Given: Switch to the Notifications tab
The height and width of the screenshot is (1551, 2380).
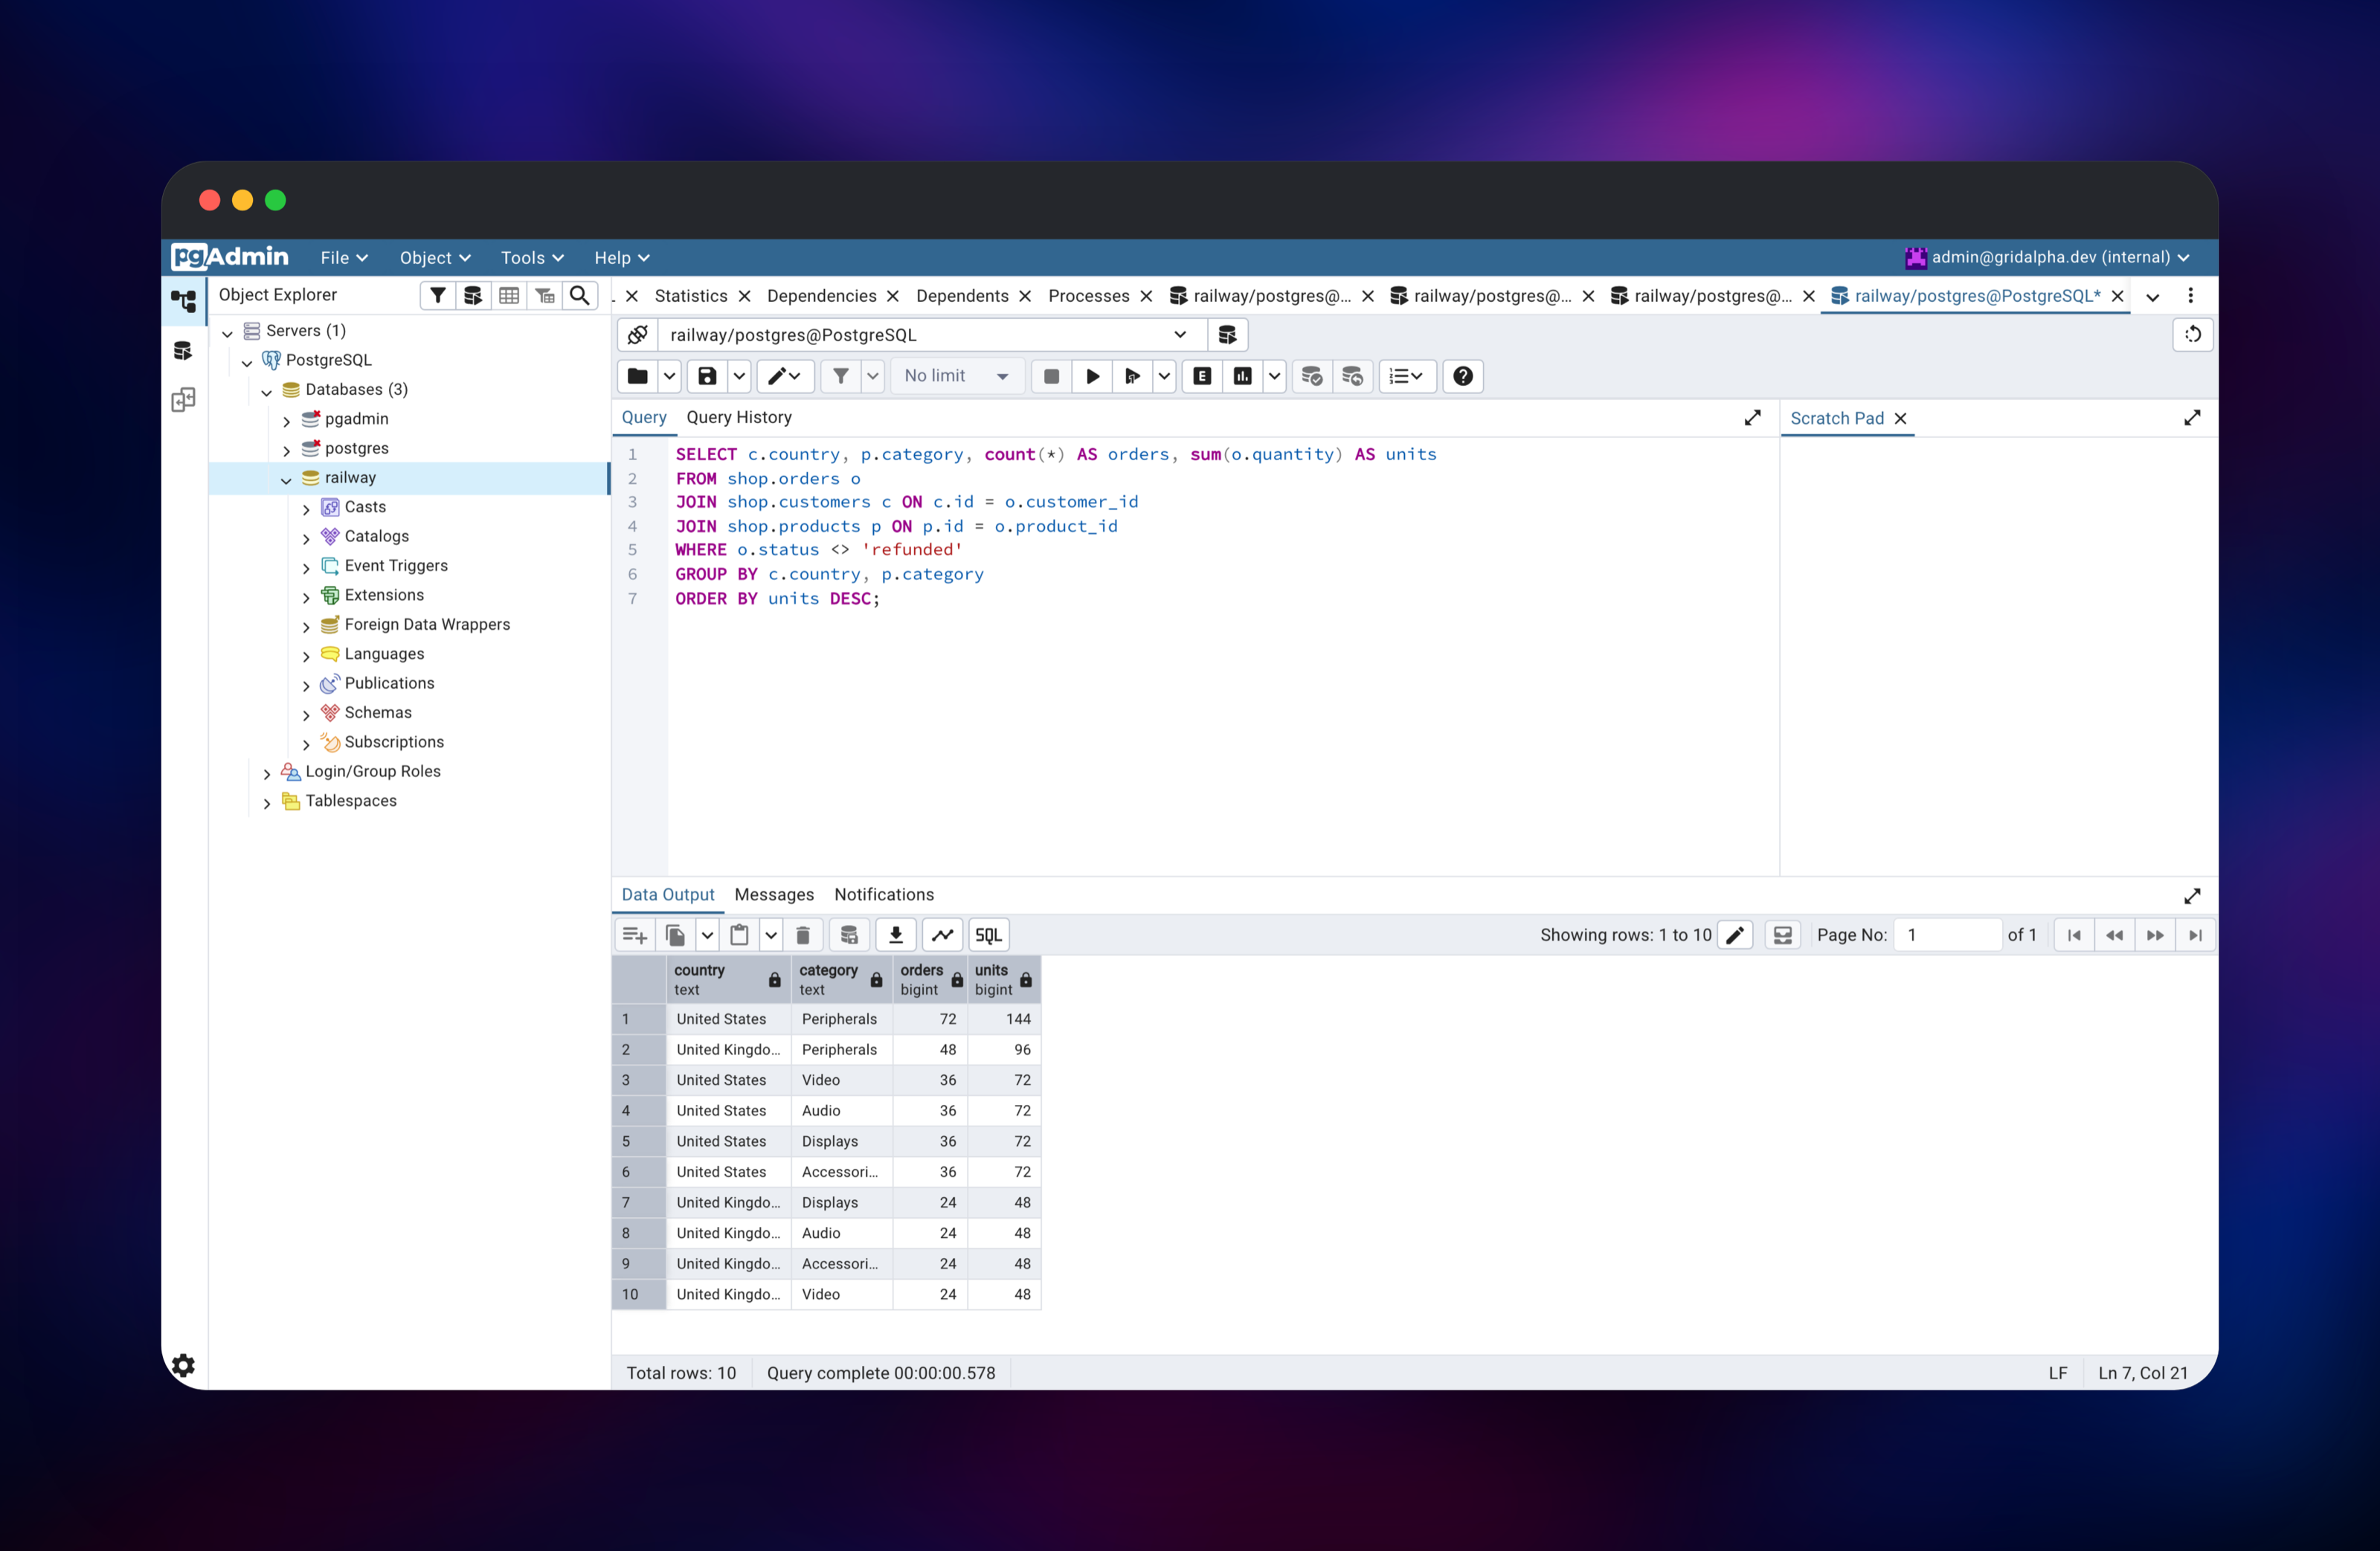Looking at the screenshot, I should (x=884, y=895).
